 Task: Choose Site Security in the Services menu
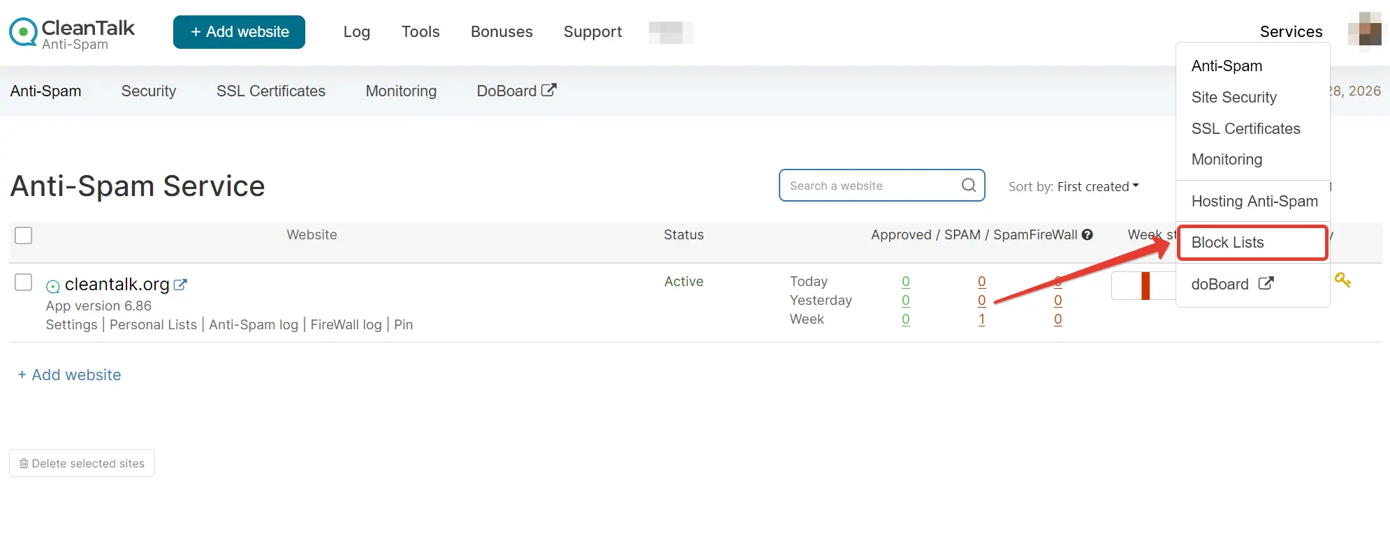click(x=1234, y=97)
